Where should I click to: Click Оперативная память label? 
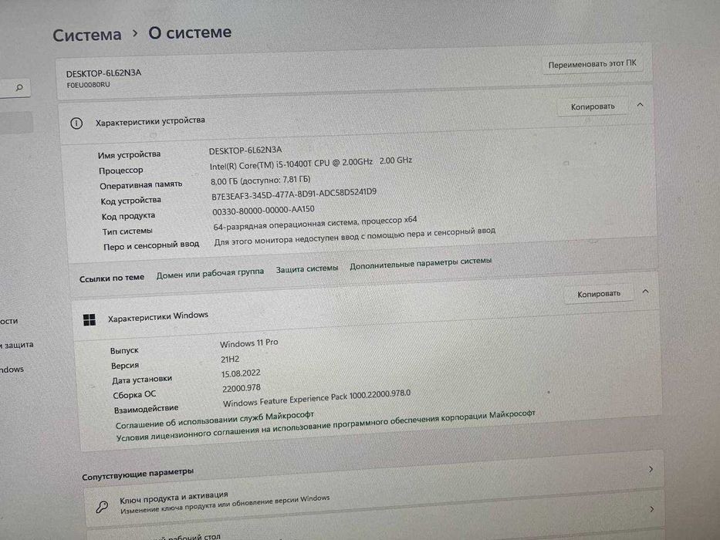pos(141,185)
